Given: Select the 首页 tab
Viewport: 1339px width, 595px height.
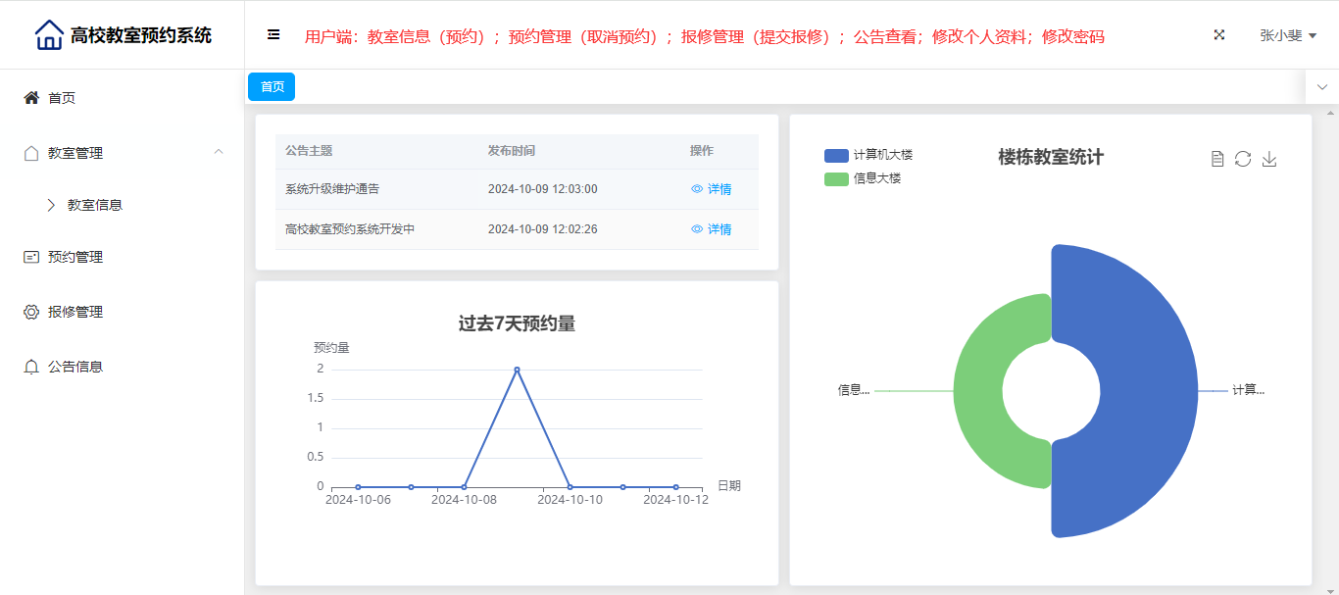Looking at the screenshot, I should point(272,87).
